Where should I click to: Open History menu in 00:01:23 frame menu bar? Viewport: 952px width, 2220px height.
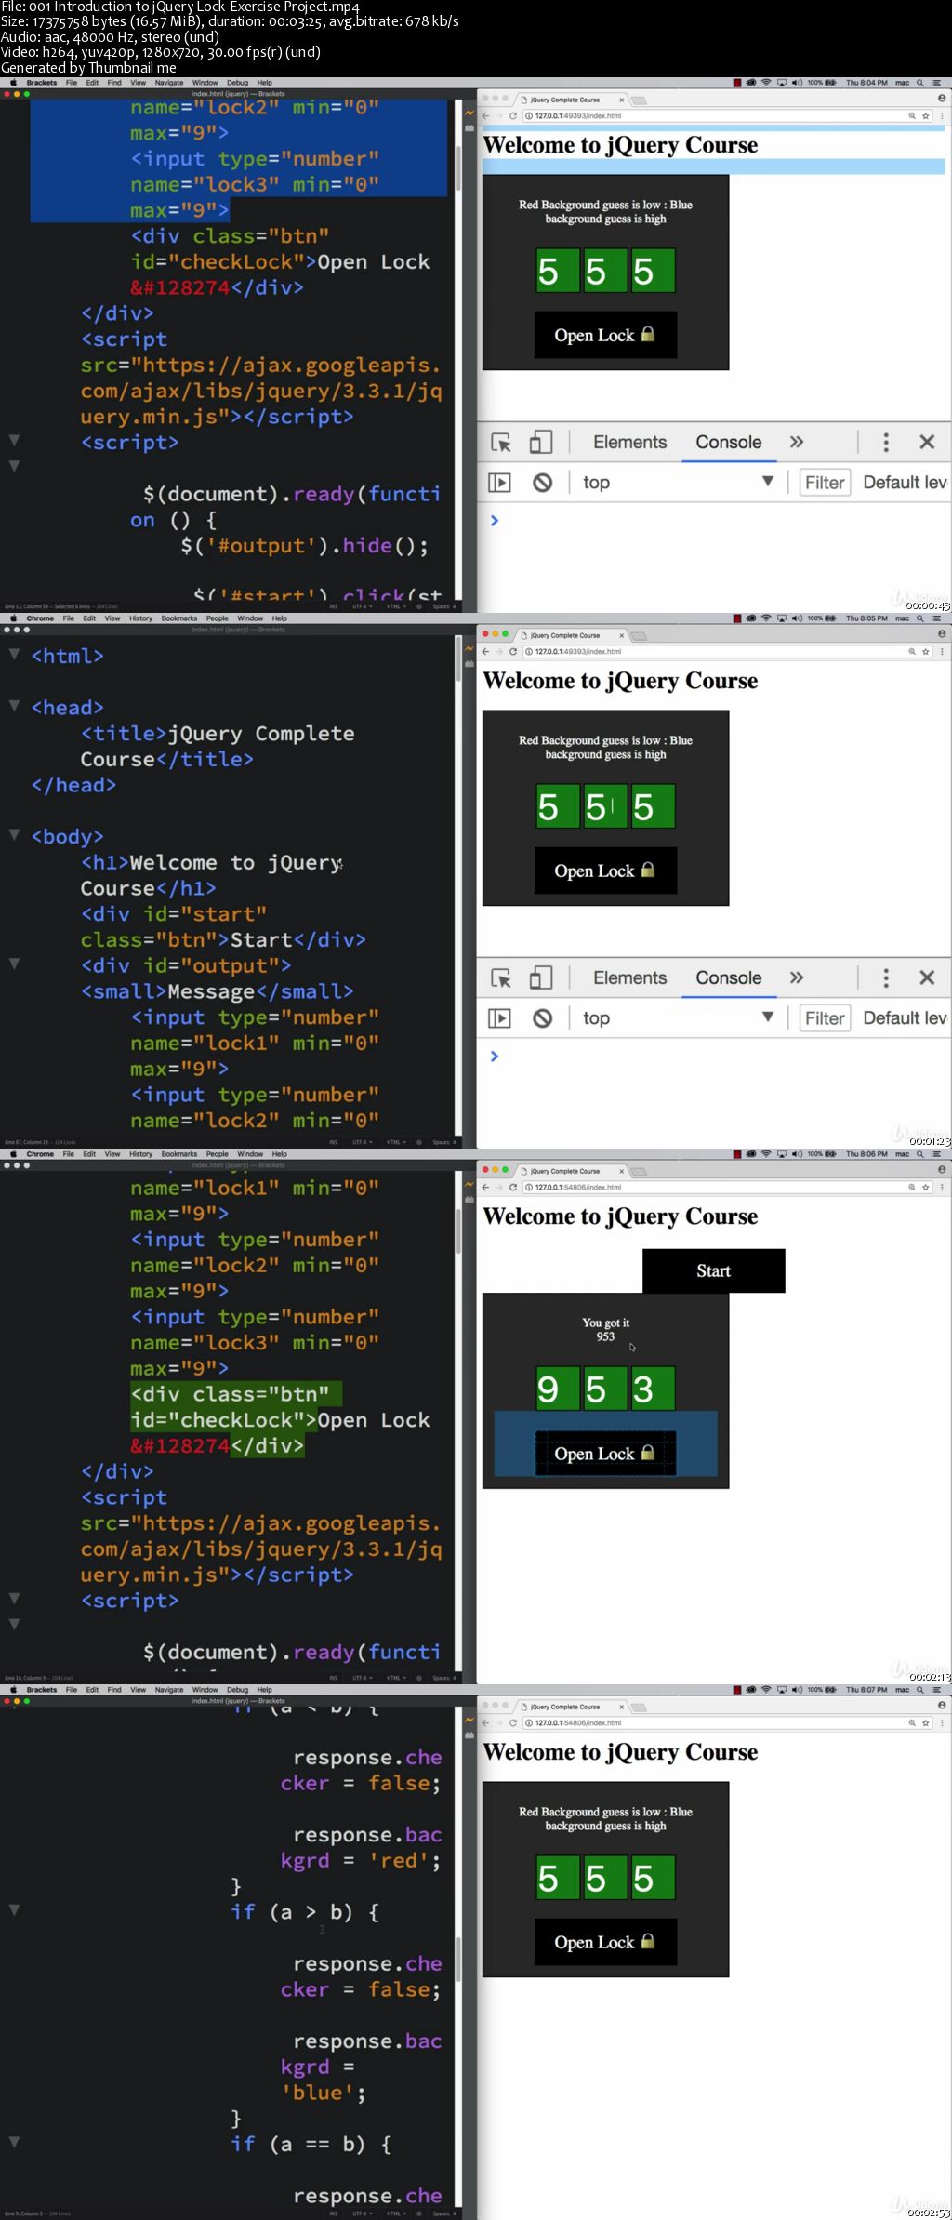pyautogui.click(x=140, y=618)
